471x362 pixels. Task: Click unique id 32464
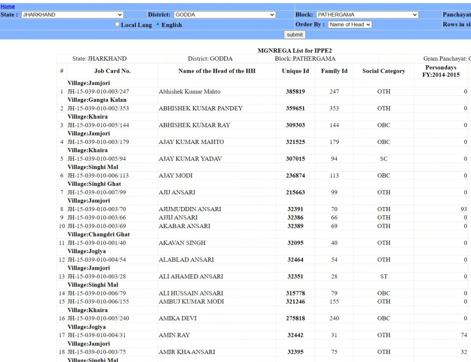pos(295,260)
